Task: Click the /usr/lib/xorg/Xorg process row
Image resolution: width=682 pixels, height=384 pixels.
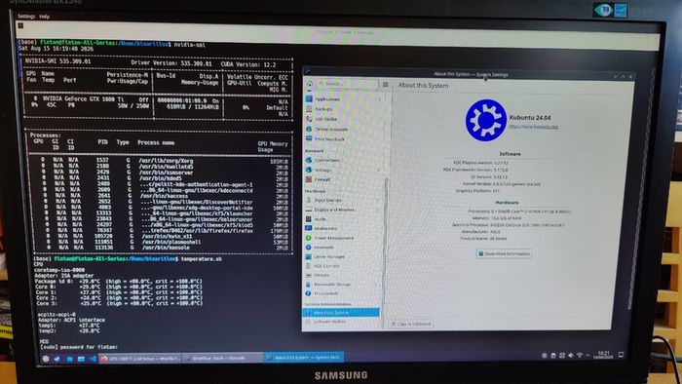Action: pyautogui.click(x=164, y=161)
